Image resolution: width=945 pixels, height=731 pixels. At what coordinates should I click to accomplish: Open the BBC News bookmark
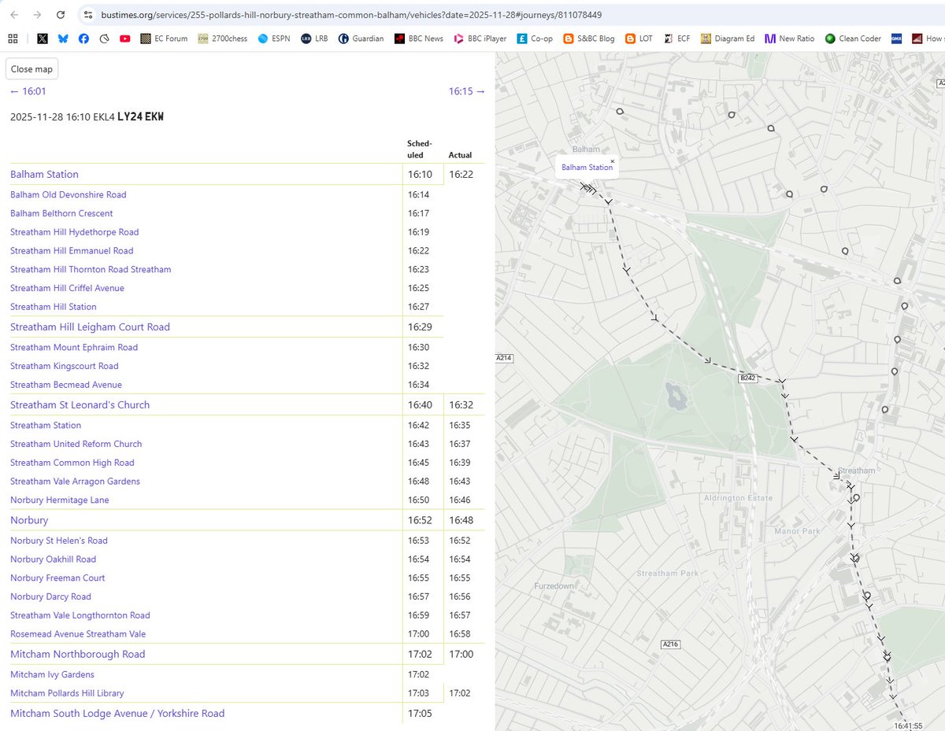coord(419,38)
